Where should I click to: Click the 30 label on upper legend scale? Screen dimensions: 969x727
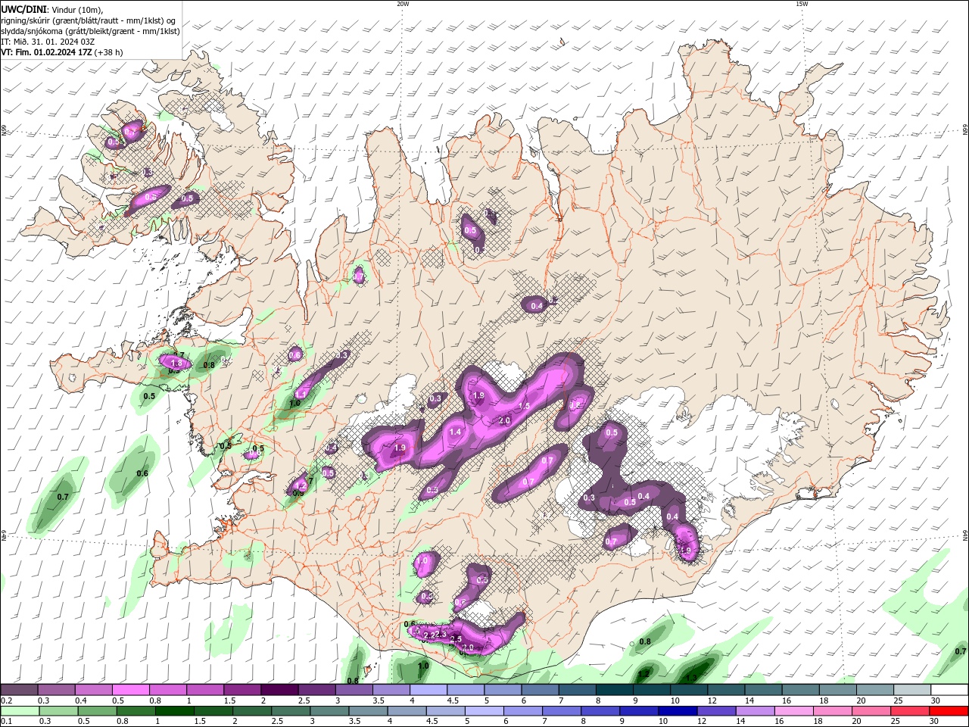tap(936, 700)
